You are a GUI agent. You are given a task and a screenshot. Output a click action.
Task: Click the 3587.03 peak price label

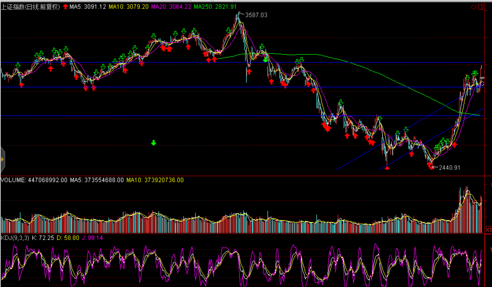pyautogui.click(x=256, y=15)
